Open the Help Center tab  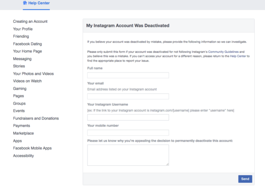[39, 4]
